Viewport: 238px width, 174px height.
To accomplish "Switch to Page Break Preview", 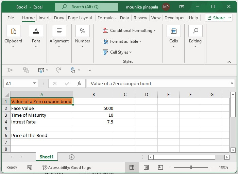I will click(160, 167).
